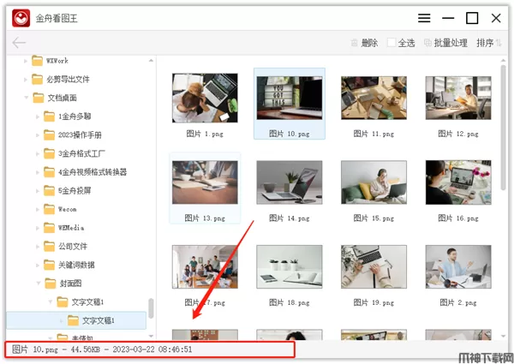This screenshot has height=364, width=514.
Task: Open thumbnail 图片 19.png
Action: 374,266
